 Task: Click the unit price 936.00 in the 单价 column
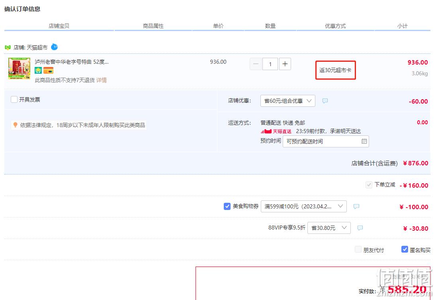218,62
